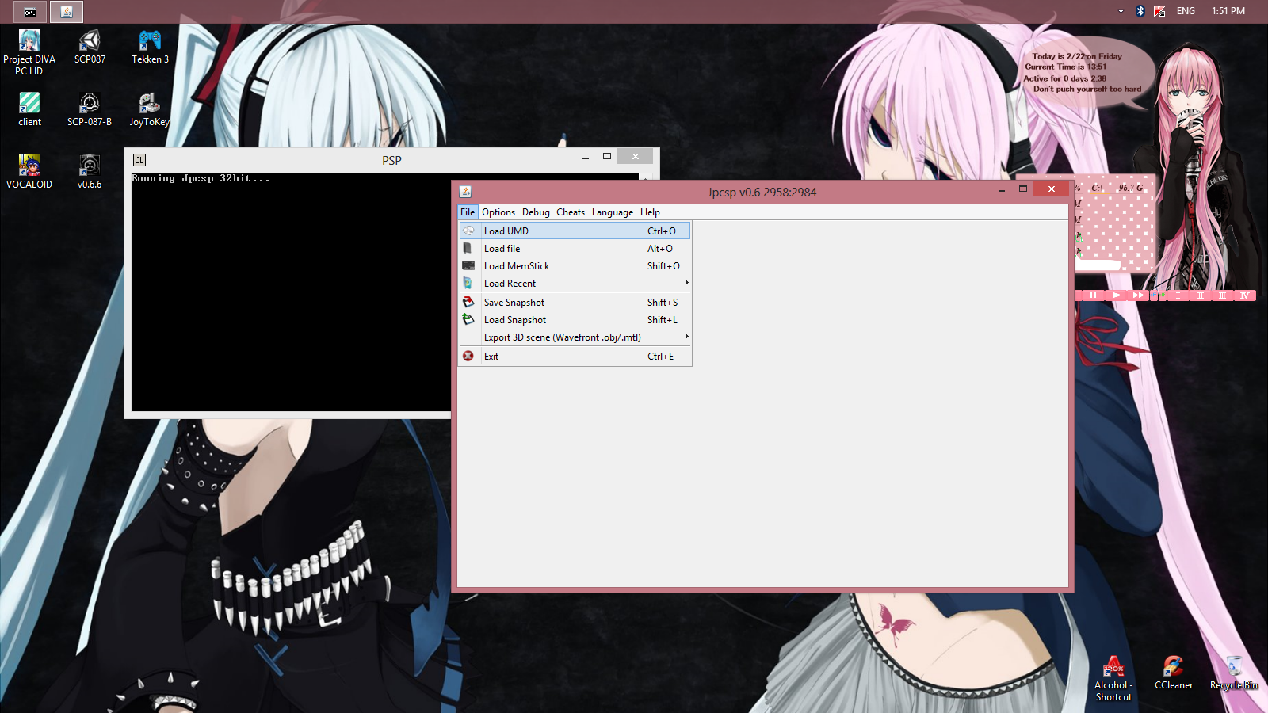Maximize the PSP console window
Viewport: 1268px width, 713px height.
coord(607,157)
